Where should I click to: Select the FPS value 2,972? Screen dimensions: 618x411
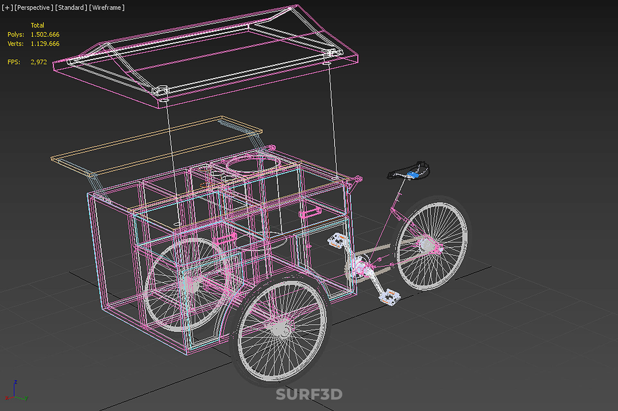[39, 62]
